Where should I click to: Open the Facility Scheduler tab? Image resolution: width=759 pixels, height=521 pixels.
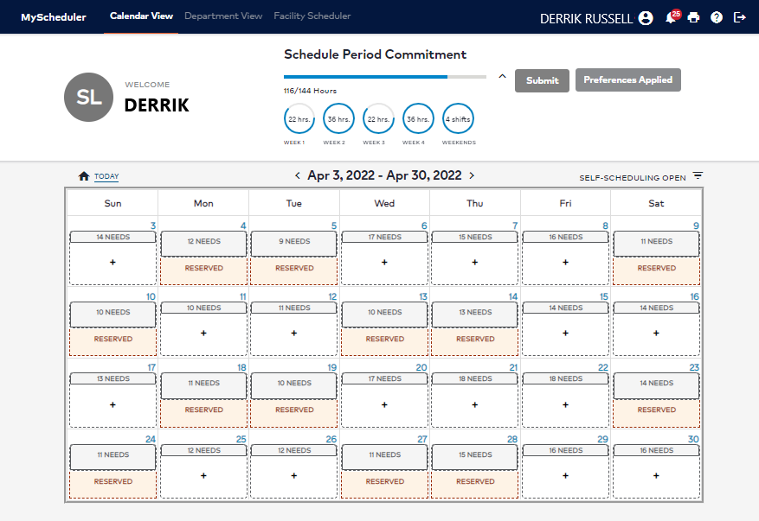[312, 15]
